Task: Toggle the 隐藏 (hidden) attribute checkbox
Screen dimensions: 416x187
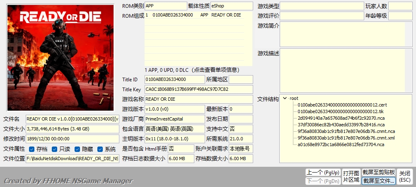Action: (77, 149)
